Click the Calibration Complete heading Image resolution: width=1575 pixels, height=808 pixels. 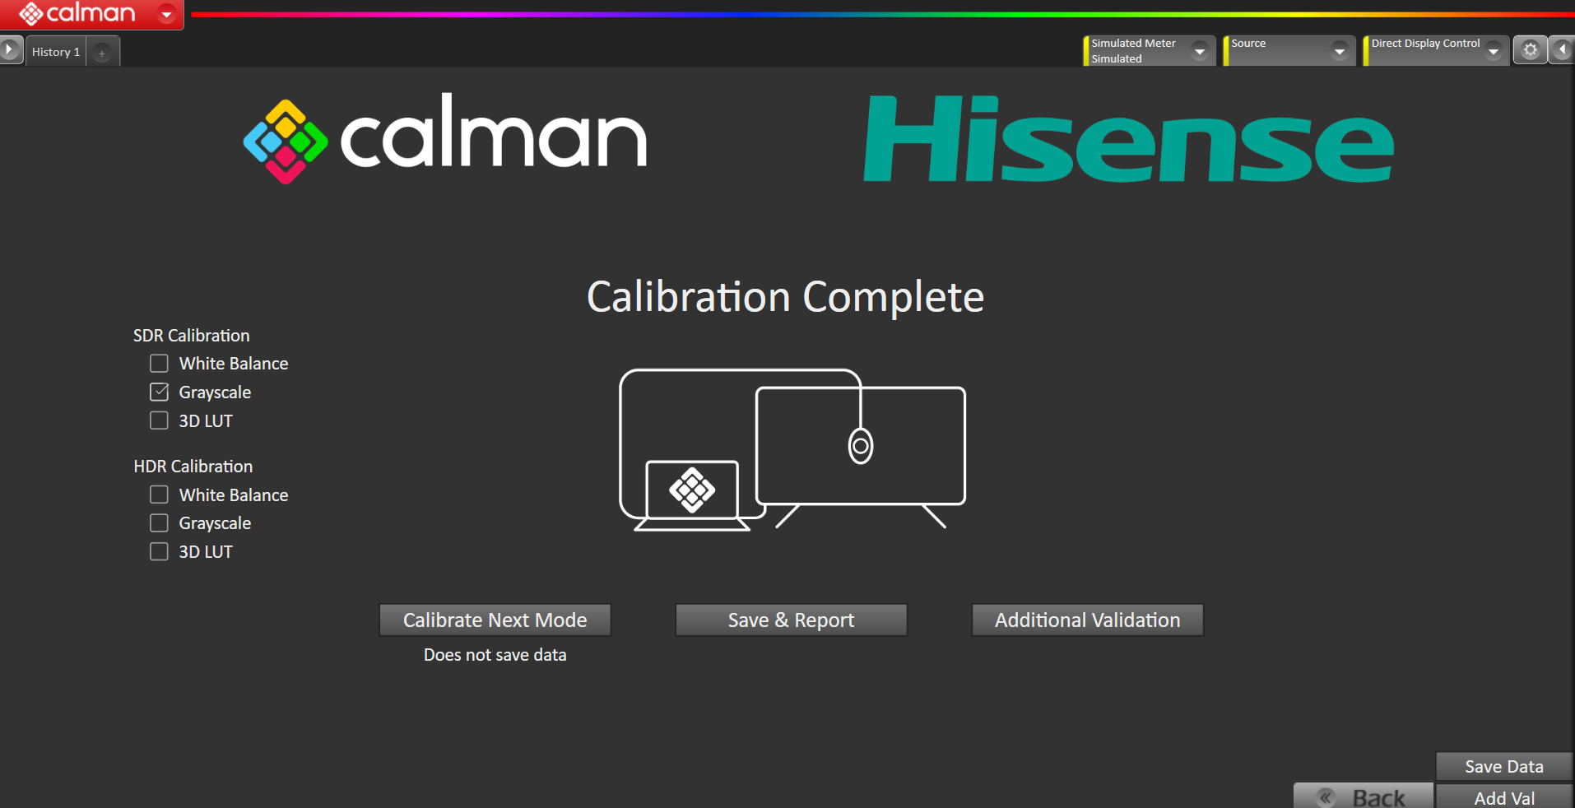[x=786, y=297]
